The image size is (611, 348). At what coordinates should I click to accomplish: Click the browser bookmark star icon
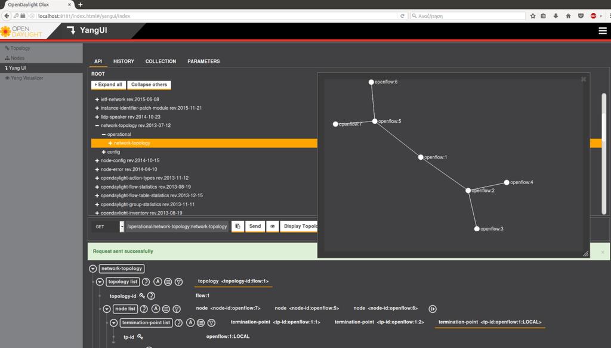click(x=533, y=16)
